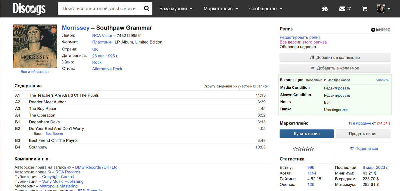Open the shopping cart icon
Screen dimensions: 400x191
click(364, 9)
